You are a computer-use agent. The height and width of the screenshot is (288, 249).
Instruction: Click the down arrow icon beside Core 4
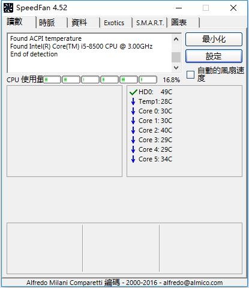(x=133, y=149)
